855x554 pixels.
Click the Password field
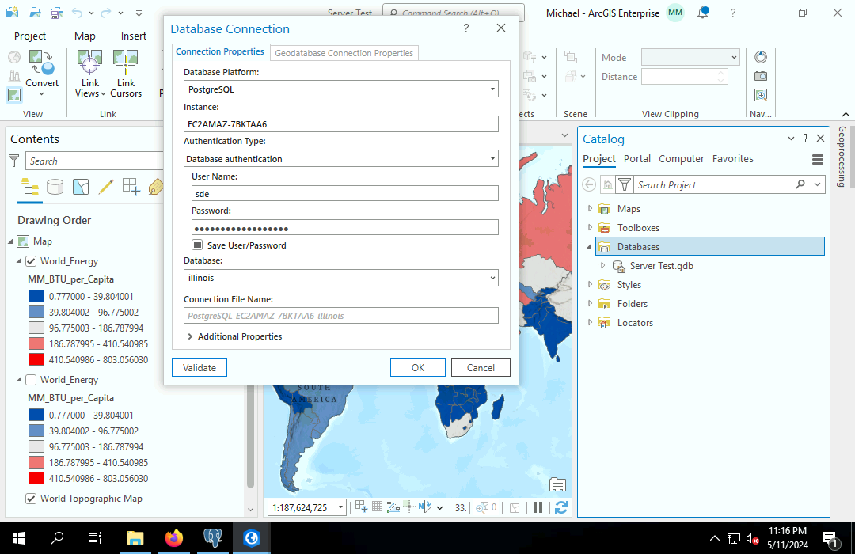click(344, 227)
